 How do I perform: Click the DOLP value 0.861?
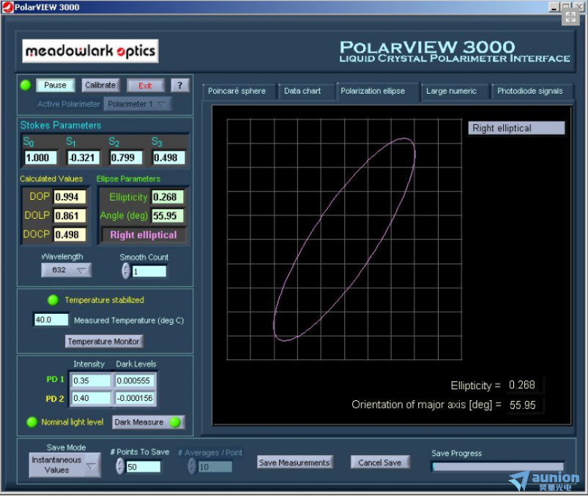[x=70, y=217]
